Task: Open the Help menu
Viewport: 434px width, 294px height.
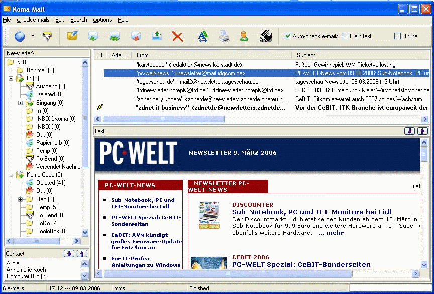Action: [123, 20]
